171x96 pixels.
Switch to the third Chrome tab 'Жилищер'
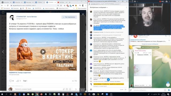click(x=29, y=2)
